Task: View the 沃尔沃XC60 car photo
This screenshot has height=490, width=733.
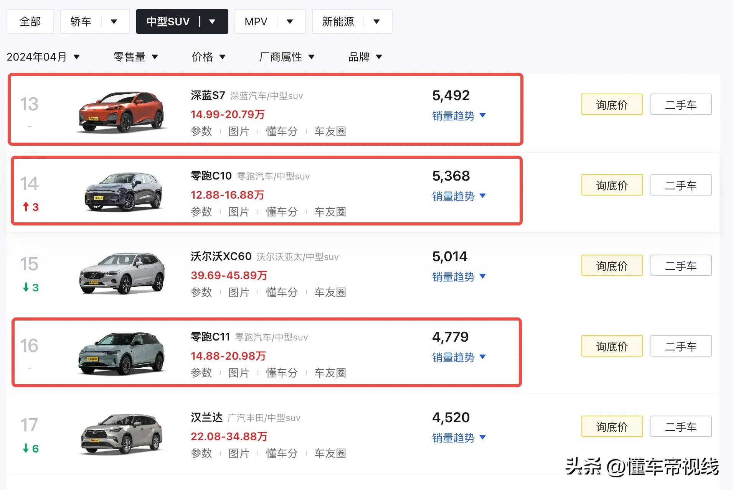Action: click(122, 273)
